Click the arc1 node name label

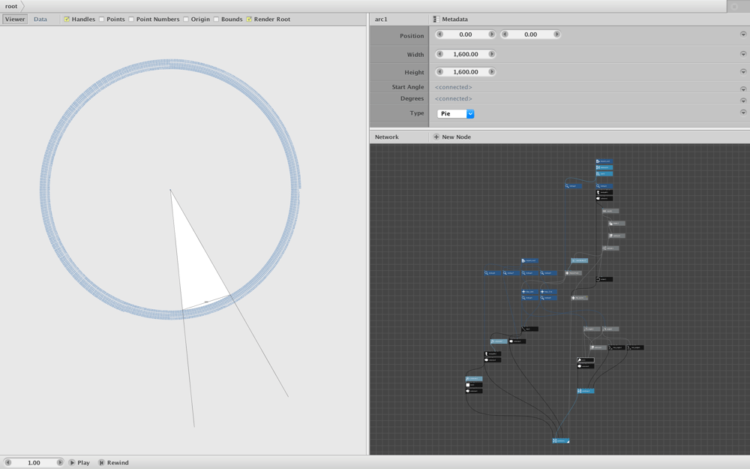381,20
